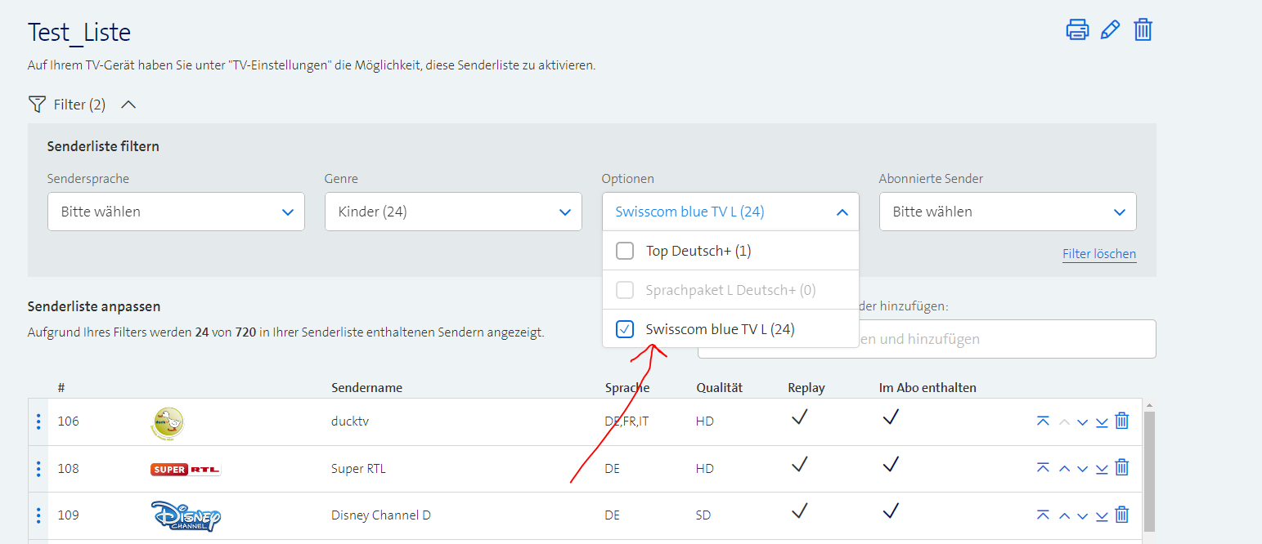
Task: Move ducktv to the top of the list
Action: (x=1043, y=421)
